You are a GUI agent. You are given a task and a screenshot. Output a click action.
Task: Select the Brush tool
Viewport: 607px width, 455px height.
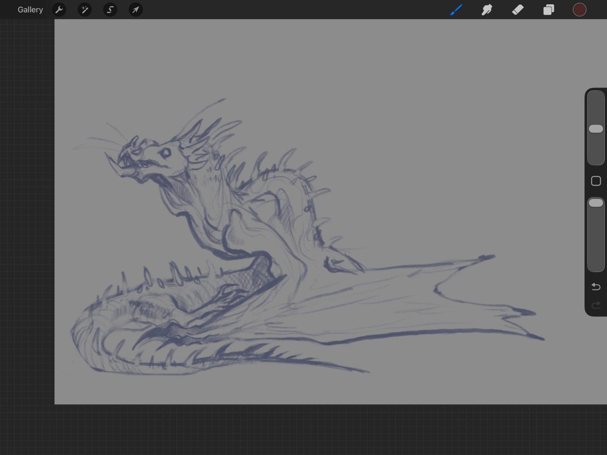pos(456,10)
